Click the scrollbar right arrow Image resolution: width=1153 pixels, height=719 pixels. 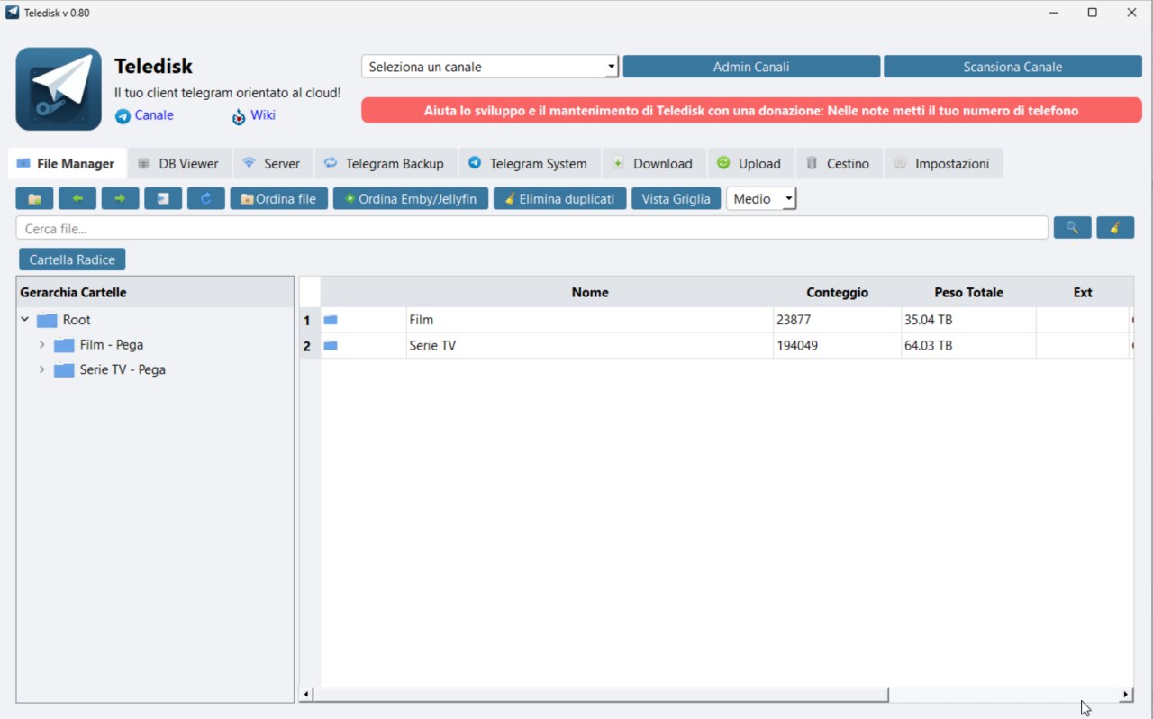point(1126,695)
